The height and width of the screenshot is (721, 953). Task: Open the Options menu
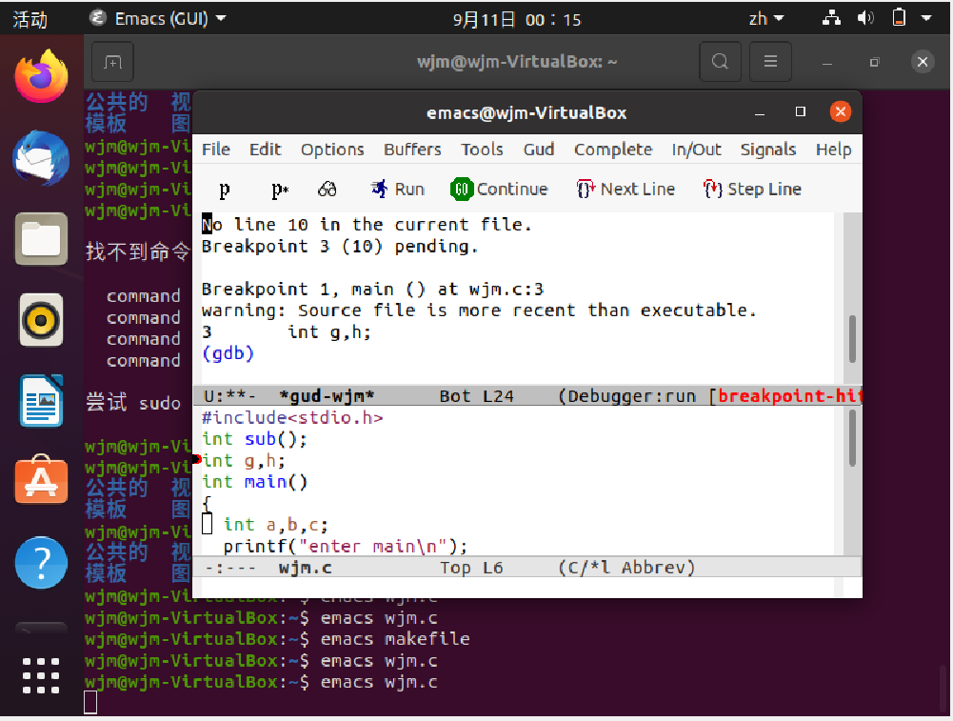332,150
